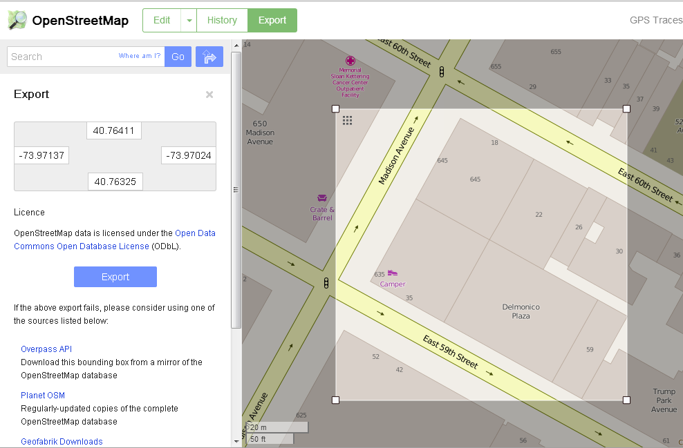Open the Geofabrik Downloads link
Image resolution: width=683 pixels, height=448 pixels.
[62, 442]
